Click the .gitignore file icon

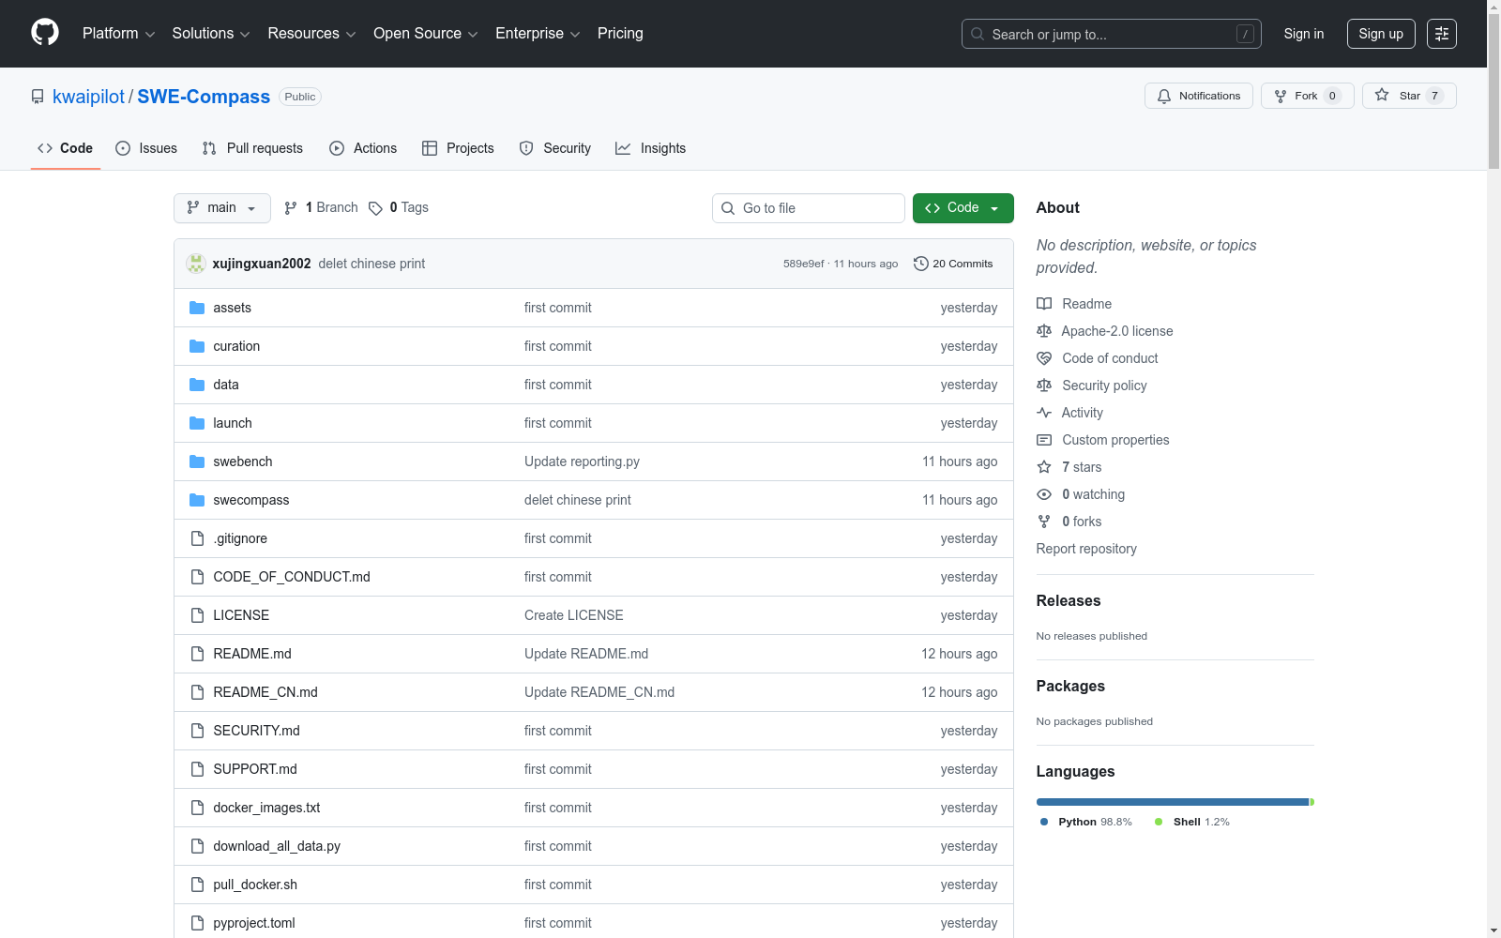[x=197, y=538]
